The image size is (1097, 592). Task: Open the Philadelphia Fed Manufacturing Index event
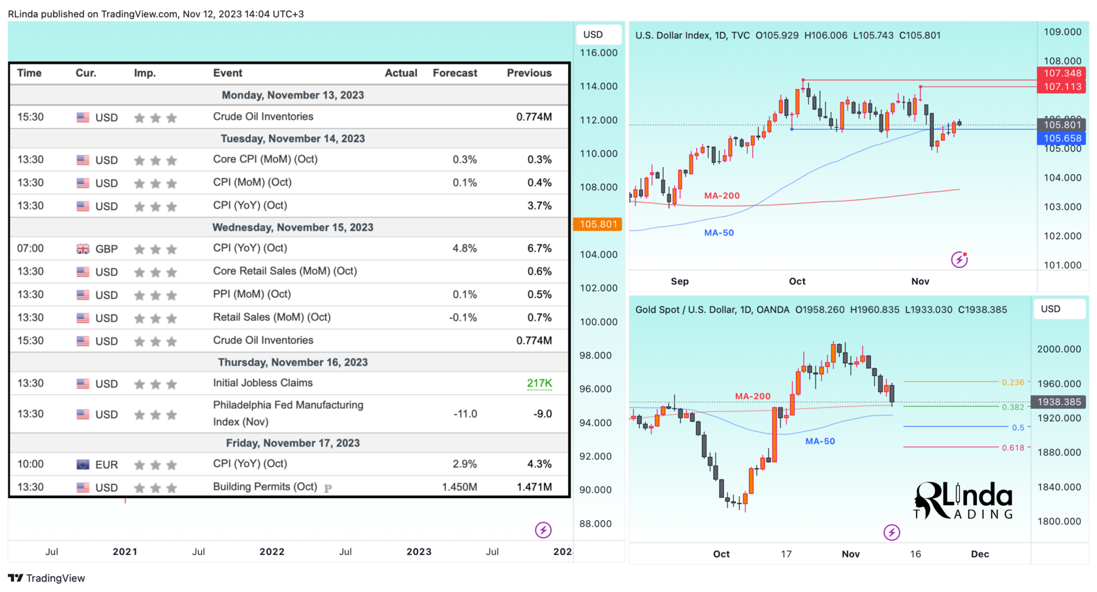click(288, 413)
